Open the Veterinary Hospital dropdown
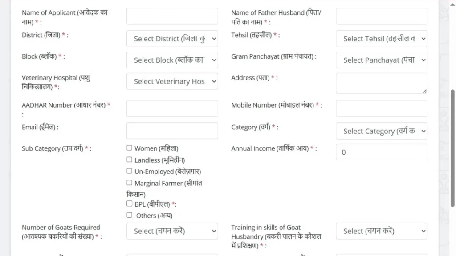The width and height of the screenshot is (456, 256). click(x=172, y=81)
